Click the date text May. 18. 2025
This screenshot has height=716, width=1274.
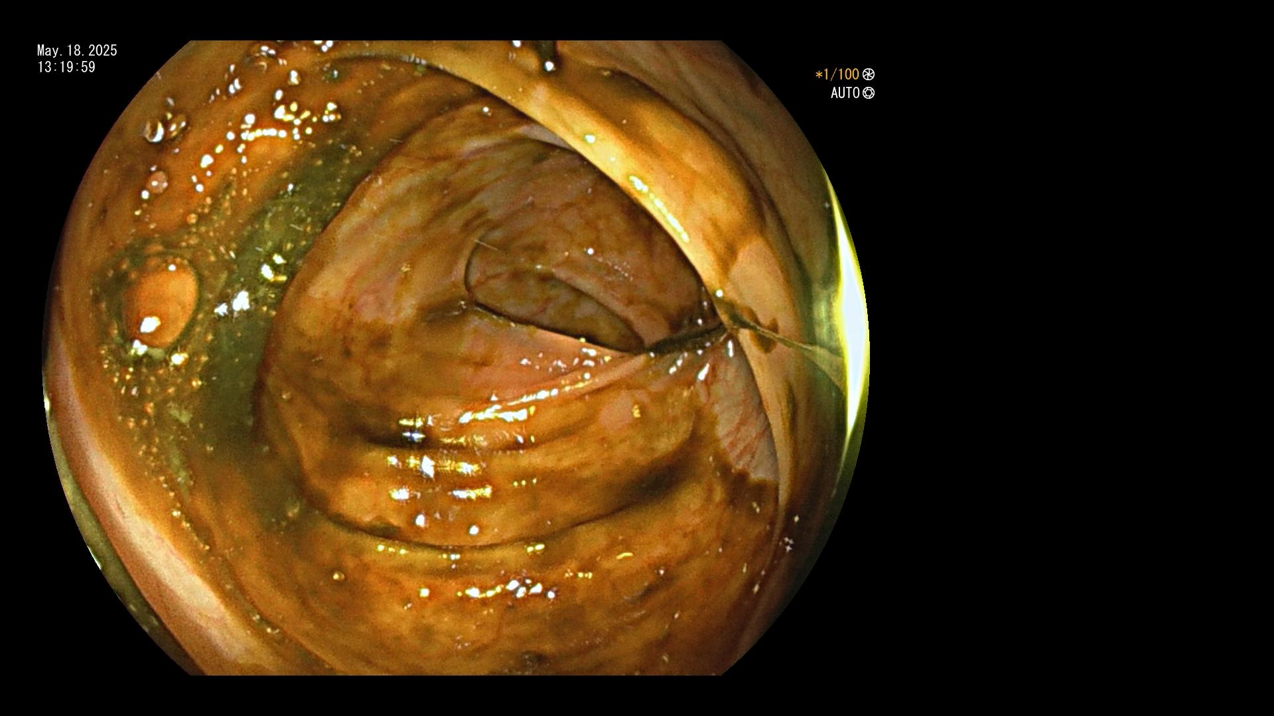77,50
